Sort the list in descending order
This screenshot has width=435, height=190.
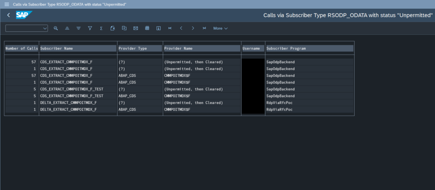point(79,28)
